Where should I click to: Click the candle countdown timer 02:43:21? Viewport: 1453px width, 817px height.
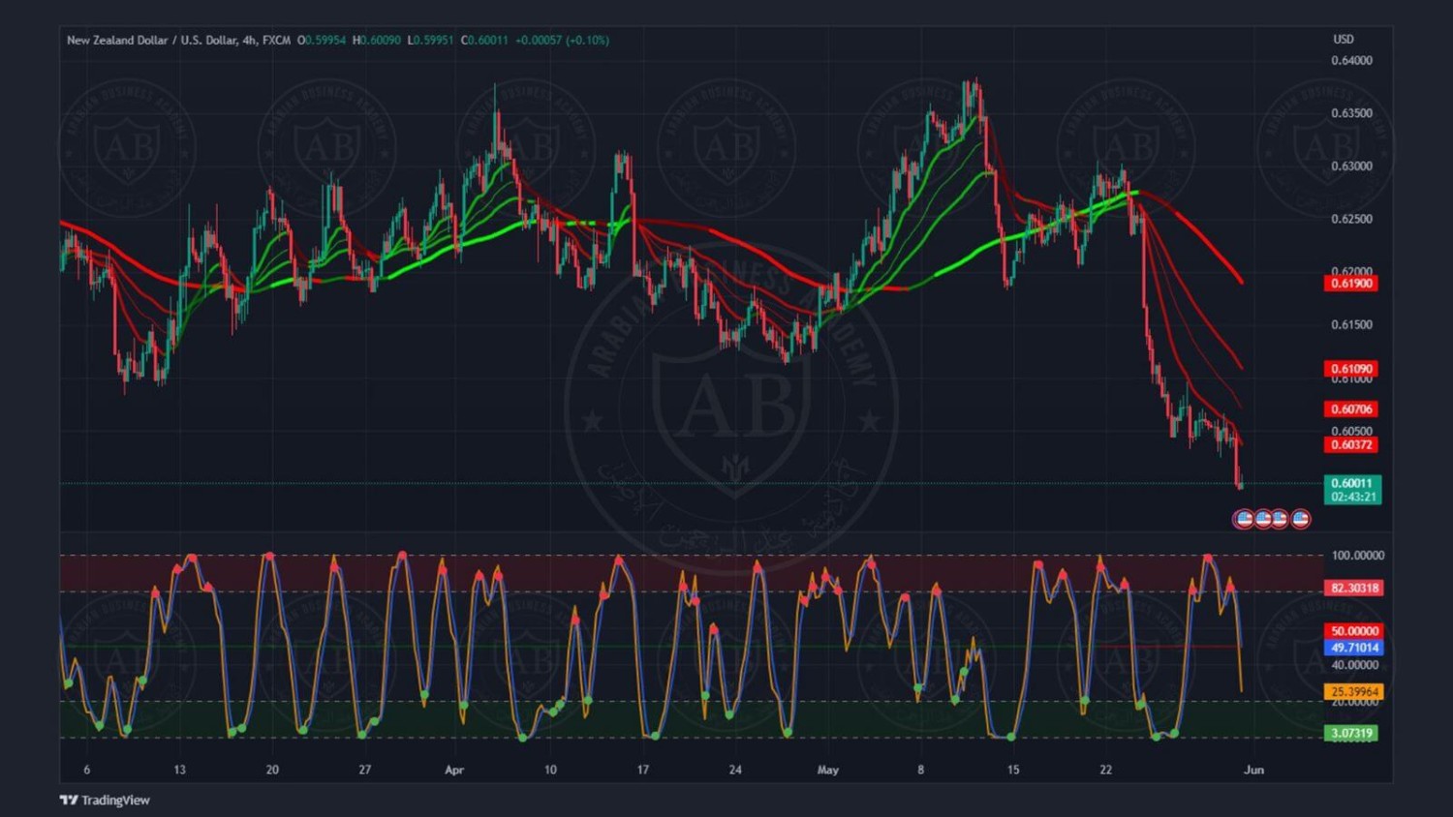1352,497
